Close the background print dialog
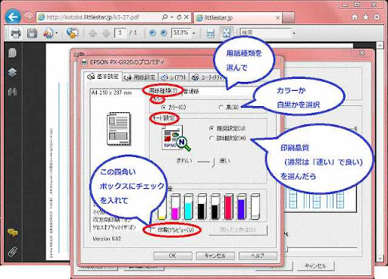The image size is (388, 279). click(361, 53)
